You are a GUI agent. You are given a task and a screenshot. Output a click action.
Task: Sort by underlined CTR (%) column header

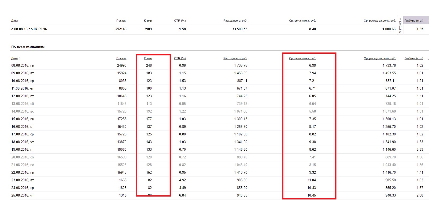(180, 58)
